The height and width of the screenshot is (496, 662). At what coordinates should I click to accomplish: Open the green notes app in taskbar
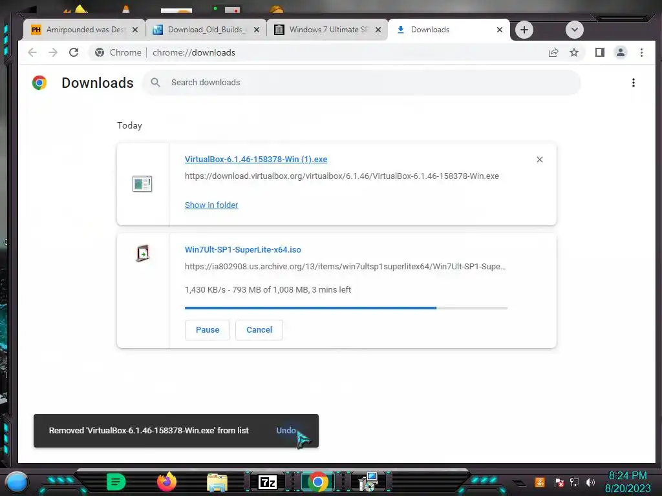point(116,482)
